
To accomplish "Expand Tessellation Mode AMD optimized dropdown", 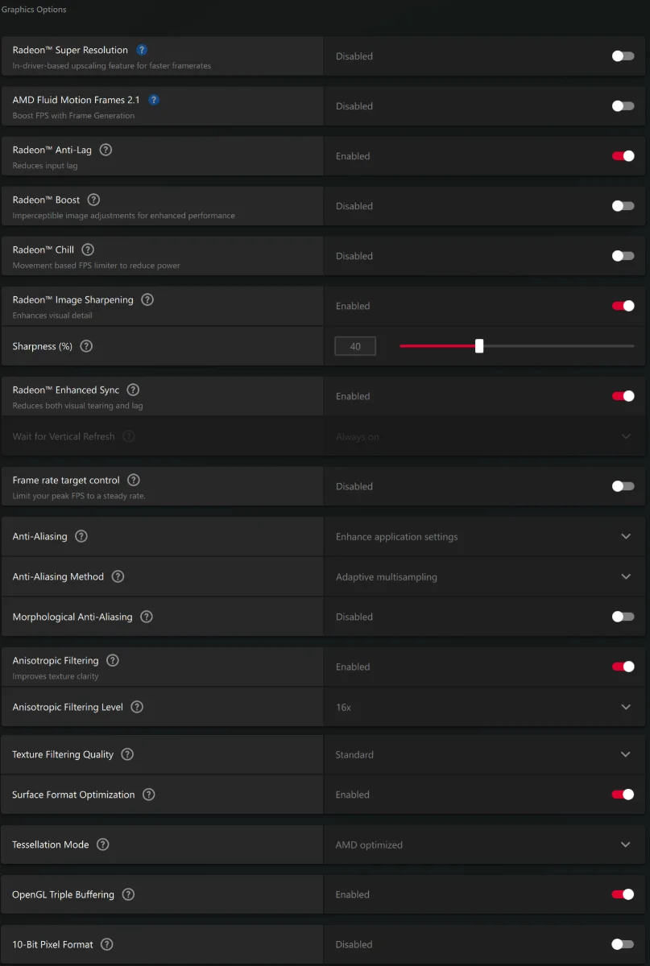I will [485, 844].
